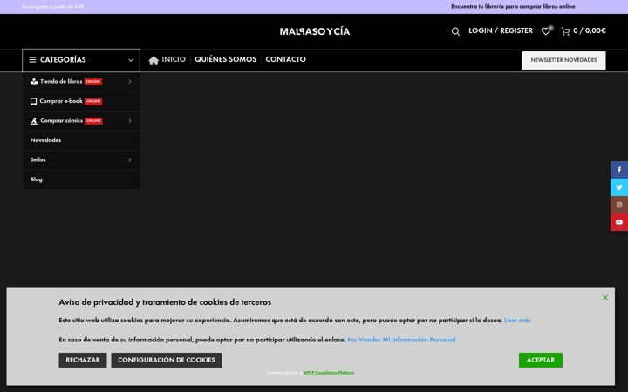The image size is (628, 392).
Task: Click the cart total 0 / 0,00€
Action: click(589, 30)
